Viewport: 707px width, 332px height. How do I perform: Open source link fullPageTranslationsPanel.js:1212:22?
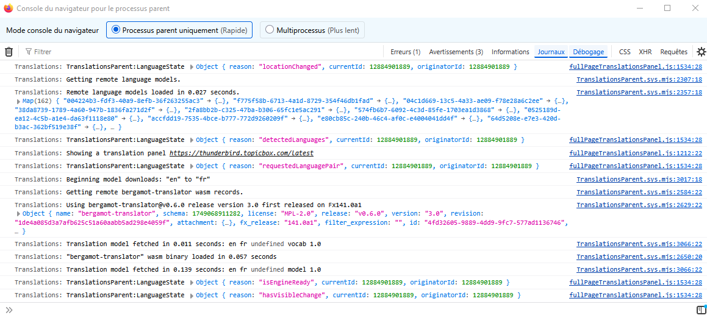635,154
